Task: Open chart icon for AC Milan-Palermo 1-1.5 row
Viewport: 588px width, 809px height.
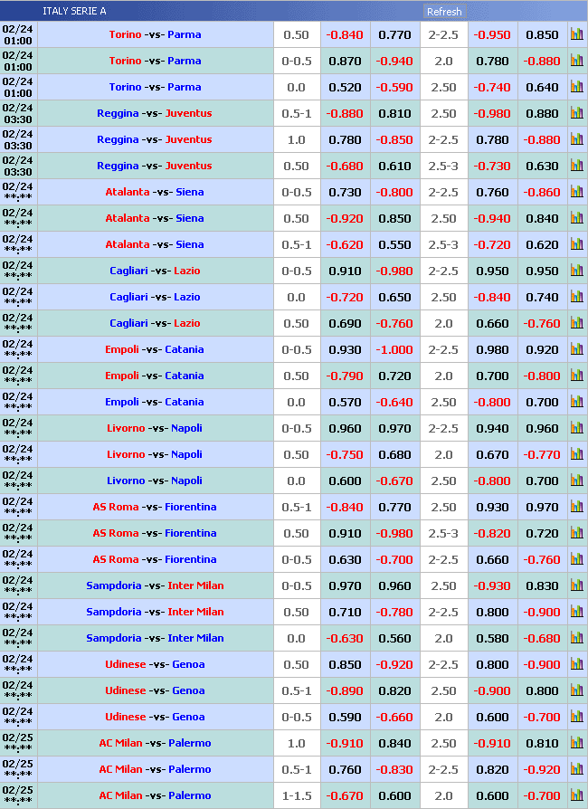Action: [576, 795]
